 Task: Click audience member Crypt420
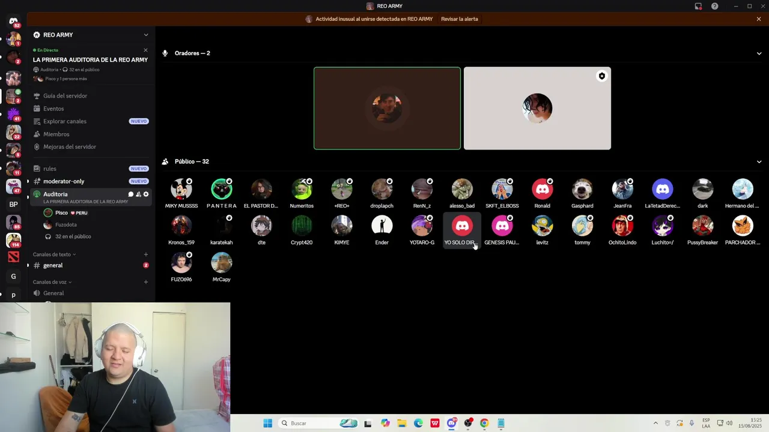click(302, 230)
